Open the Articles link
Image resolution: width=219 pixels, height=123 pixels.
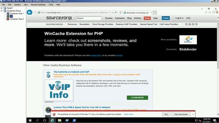(x=138, y=18)
